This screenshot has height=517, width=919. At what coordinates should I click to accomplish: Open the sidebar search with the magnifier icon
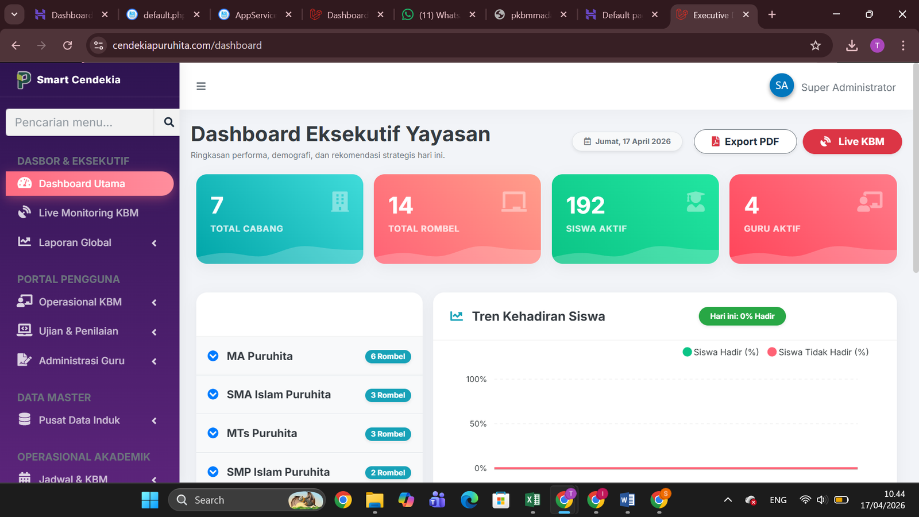(x=168, y=122)
